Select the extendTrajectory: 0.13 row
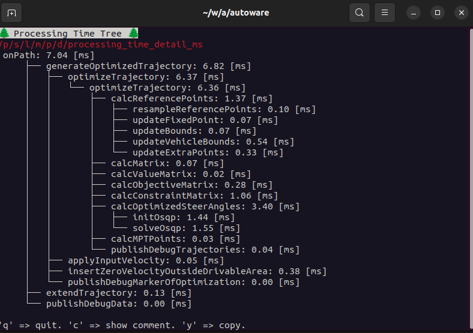 click(119, 293)
